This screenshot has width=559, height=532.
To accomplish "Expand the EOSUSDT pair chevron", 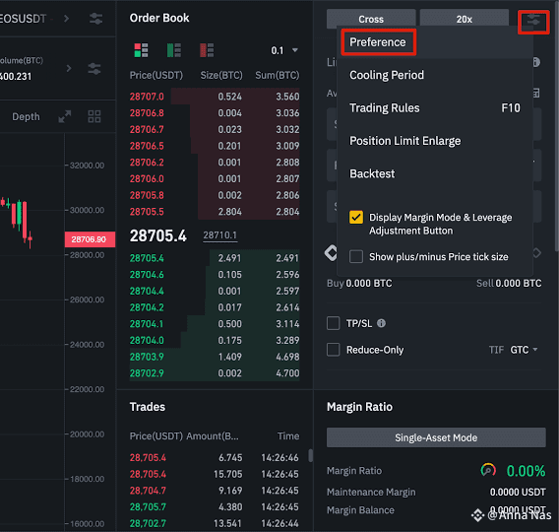I will point(66,18).
